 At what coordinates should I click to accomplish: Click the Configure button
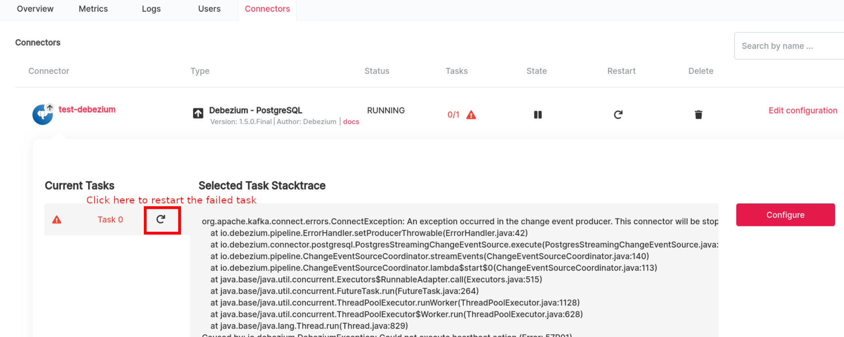(x=785, y=215)
